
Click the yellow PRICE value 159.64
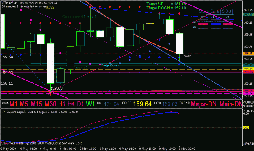point(142,104)
